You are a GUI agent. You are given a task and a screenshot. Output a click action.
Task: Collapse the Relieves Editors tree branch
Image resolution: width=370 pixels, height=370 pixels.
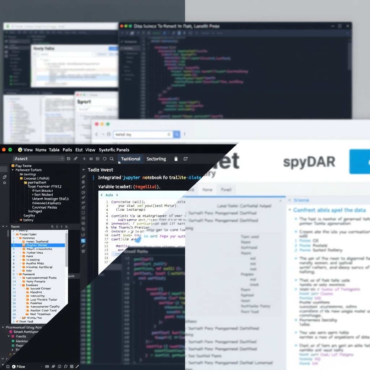(x=12, y=170)
